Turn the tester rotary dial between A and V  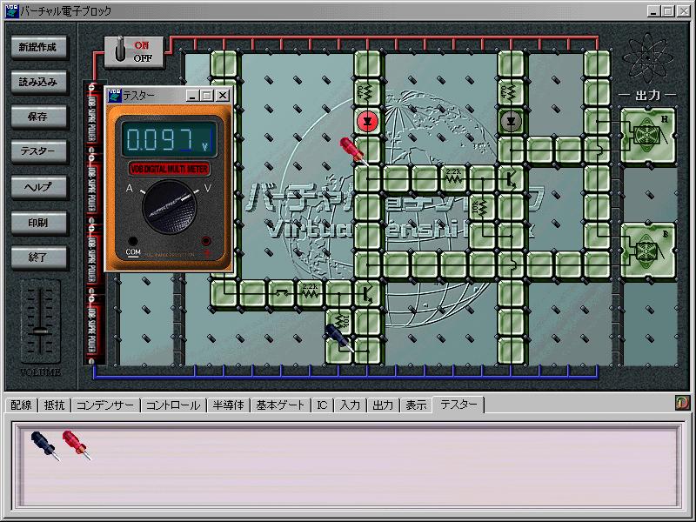tap(170, 207)
